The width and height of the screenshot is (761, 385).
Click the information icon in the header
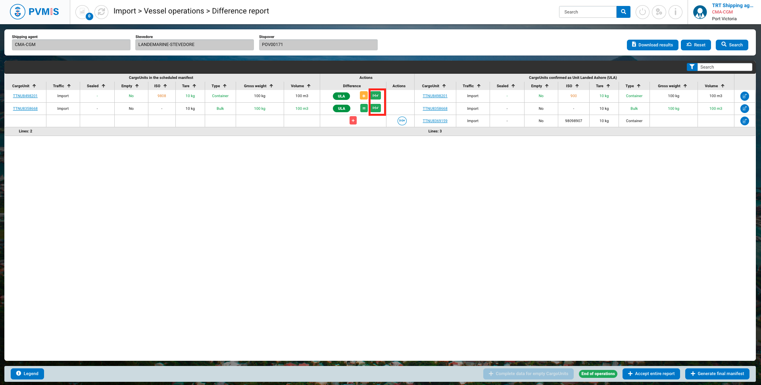pyautogui.click(x=675, y=12)
